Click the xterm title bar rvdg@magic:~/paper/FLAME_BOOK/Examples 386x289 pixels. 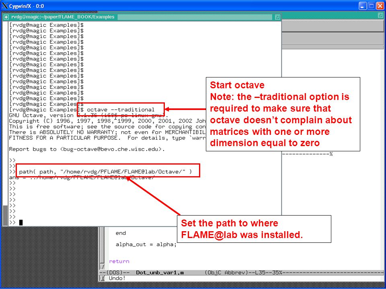[x=63, y=17]
